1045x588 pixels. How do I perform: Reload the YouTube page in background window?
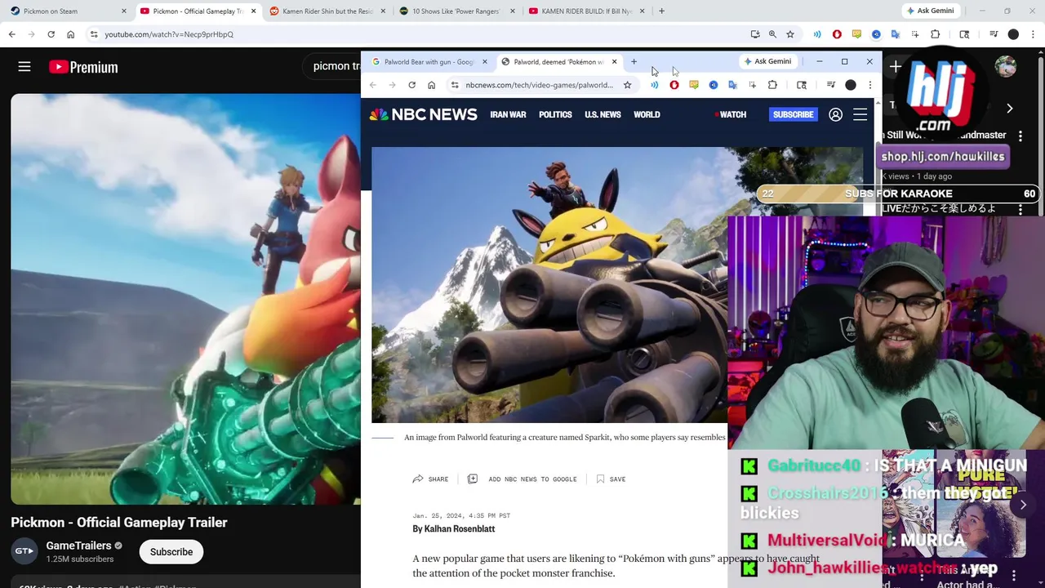pos(51,34)
